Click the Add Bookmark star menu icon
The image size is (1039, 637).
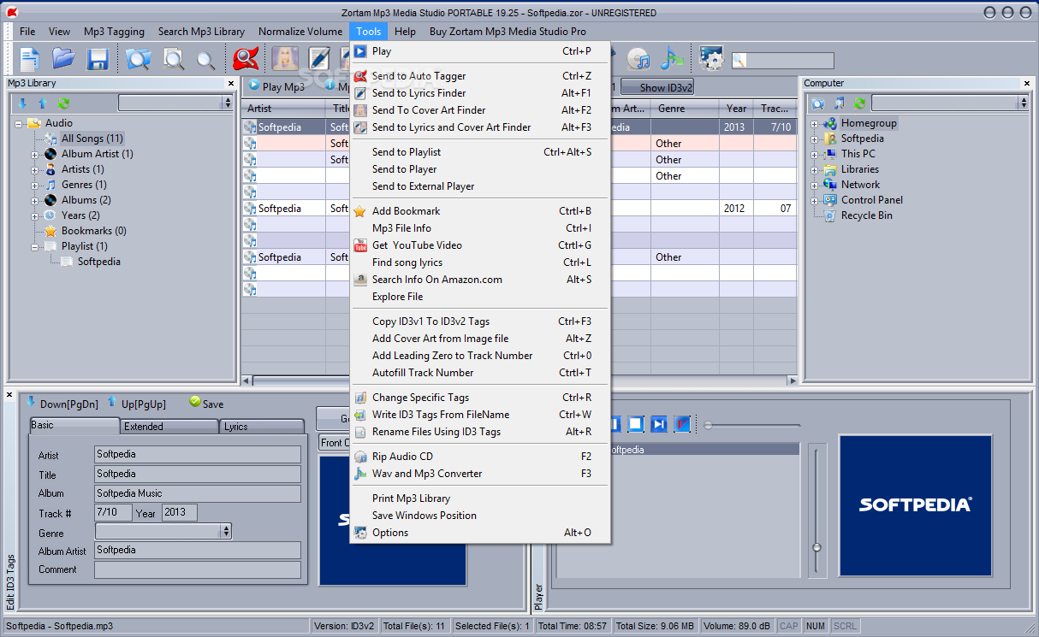point(360,211)
